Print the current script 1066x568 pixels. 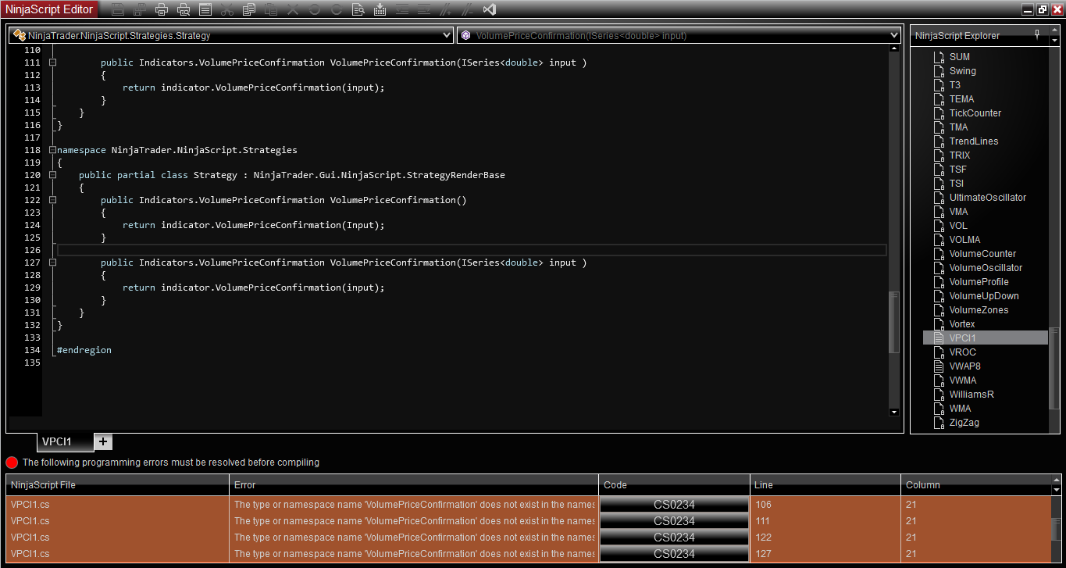click(162, 10)
